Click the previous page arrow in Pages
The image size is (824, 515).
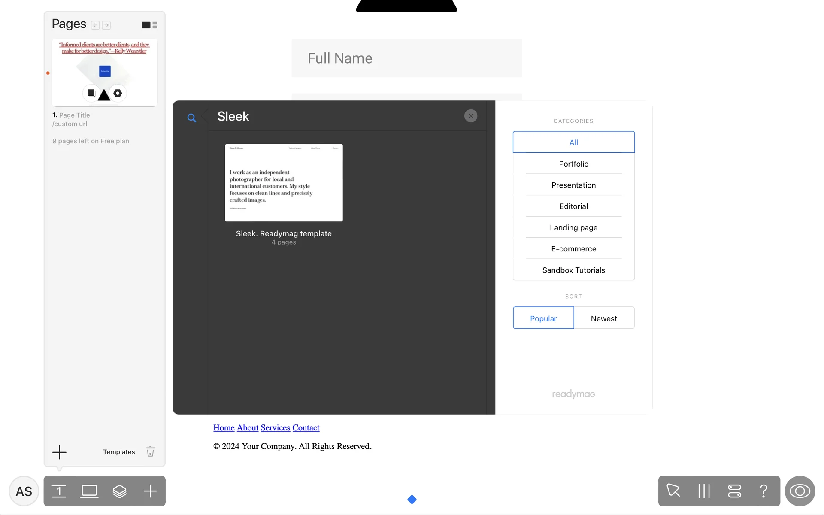click(95, 25)
